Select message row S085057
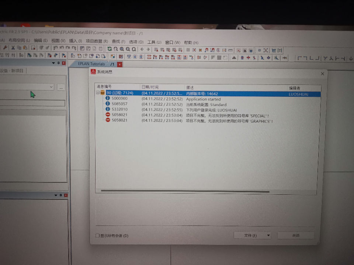 (208, 104)
